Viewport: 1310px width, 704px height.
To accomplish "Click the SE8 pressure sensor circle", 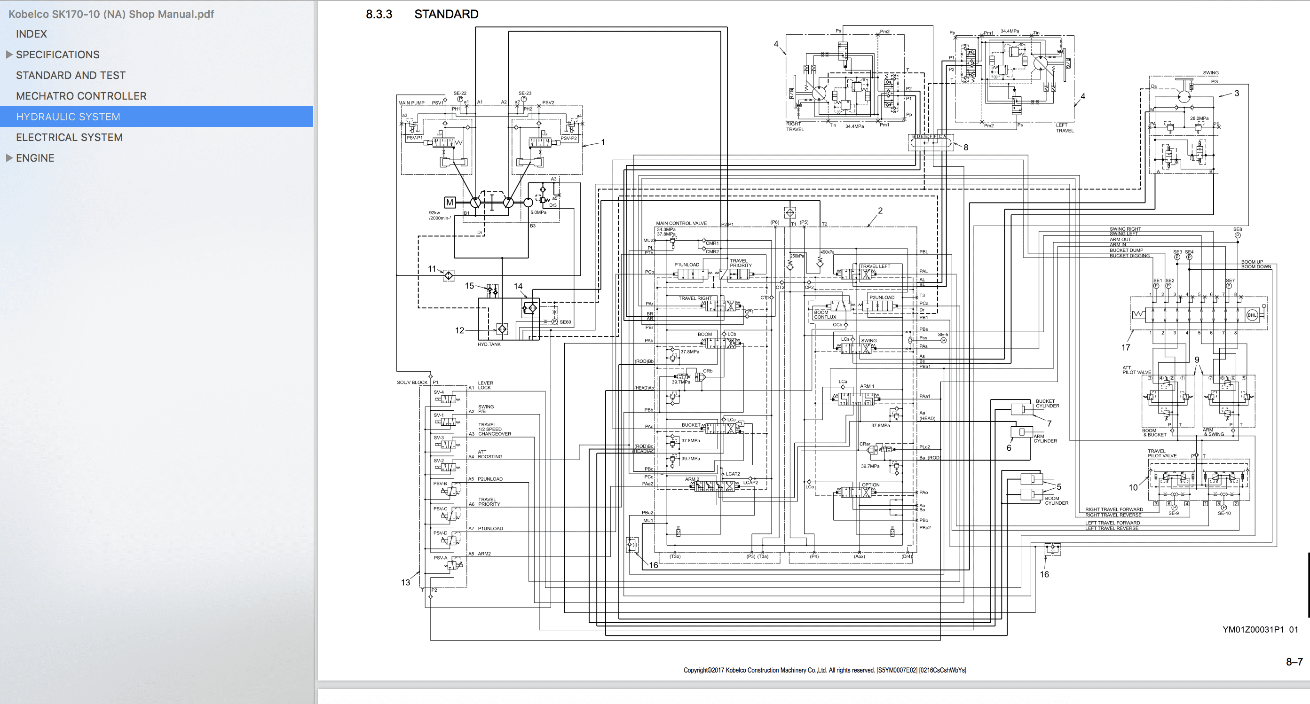I will 1237,235.
